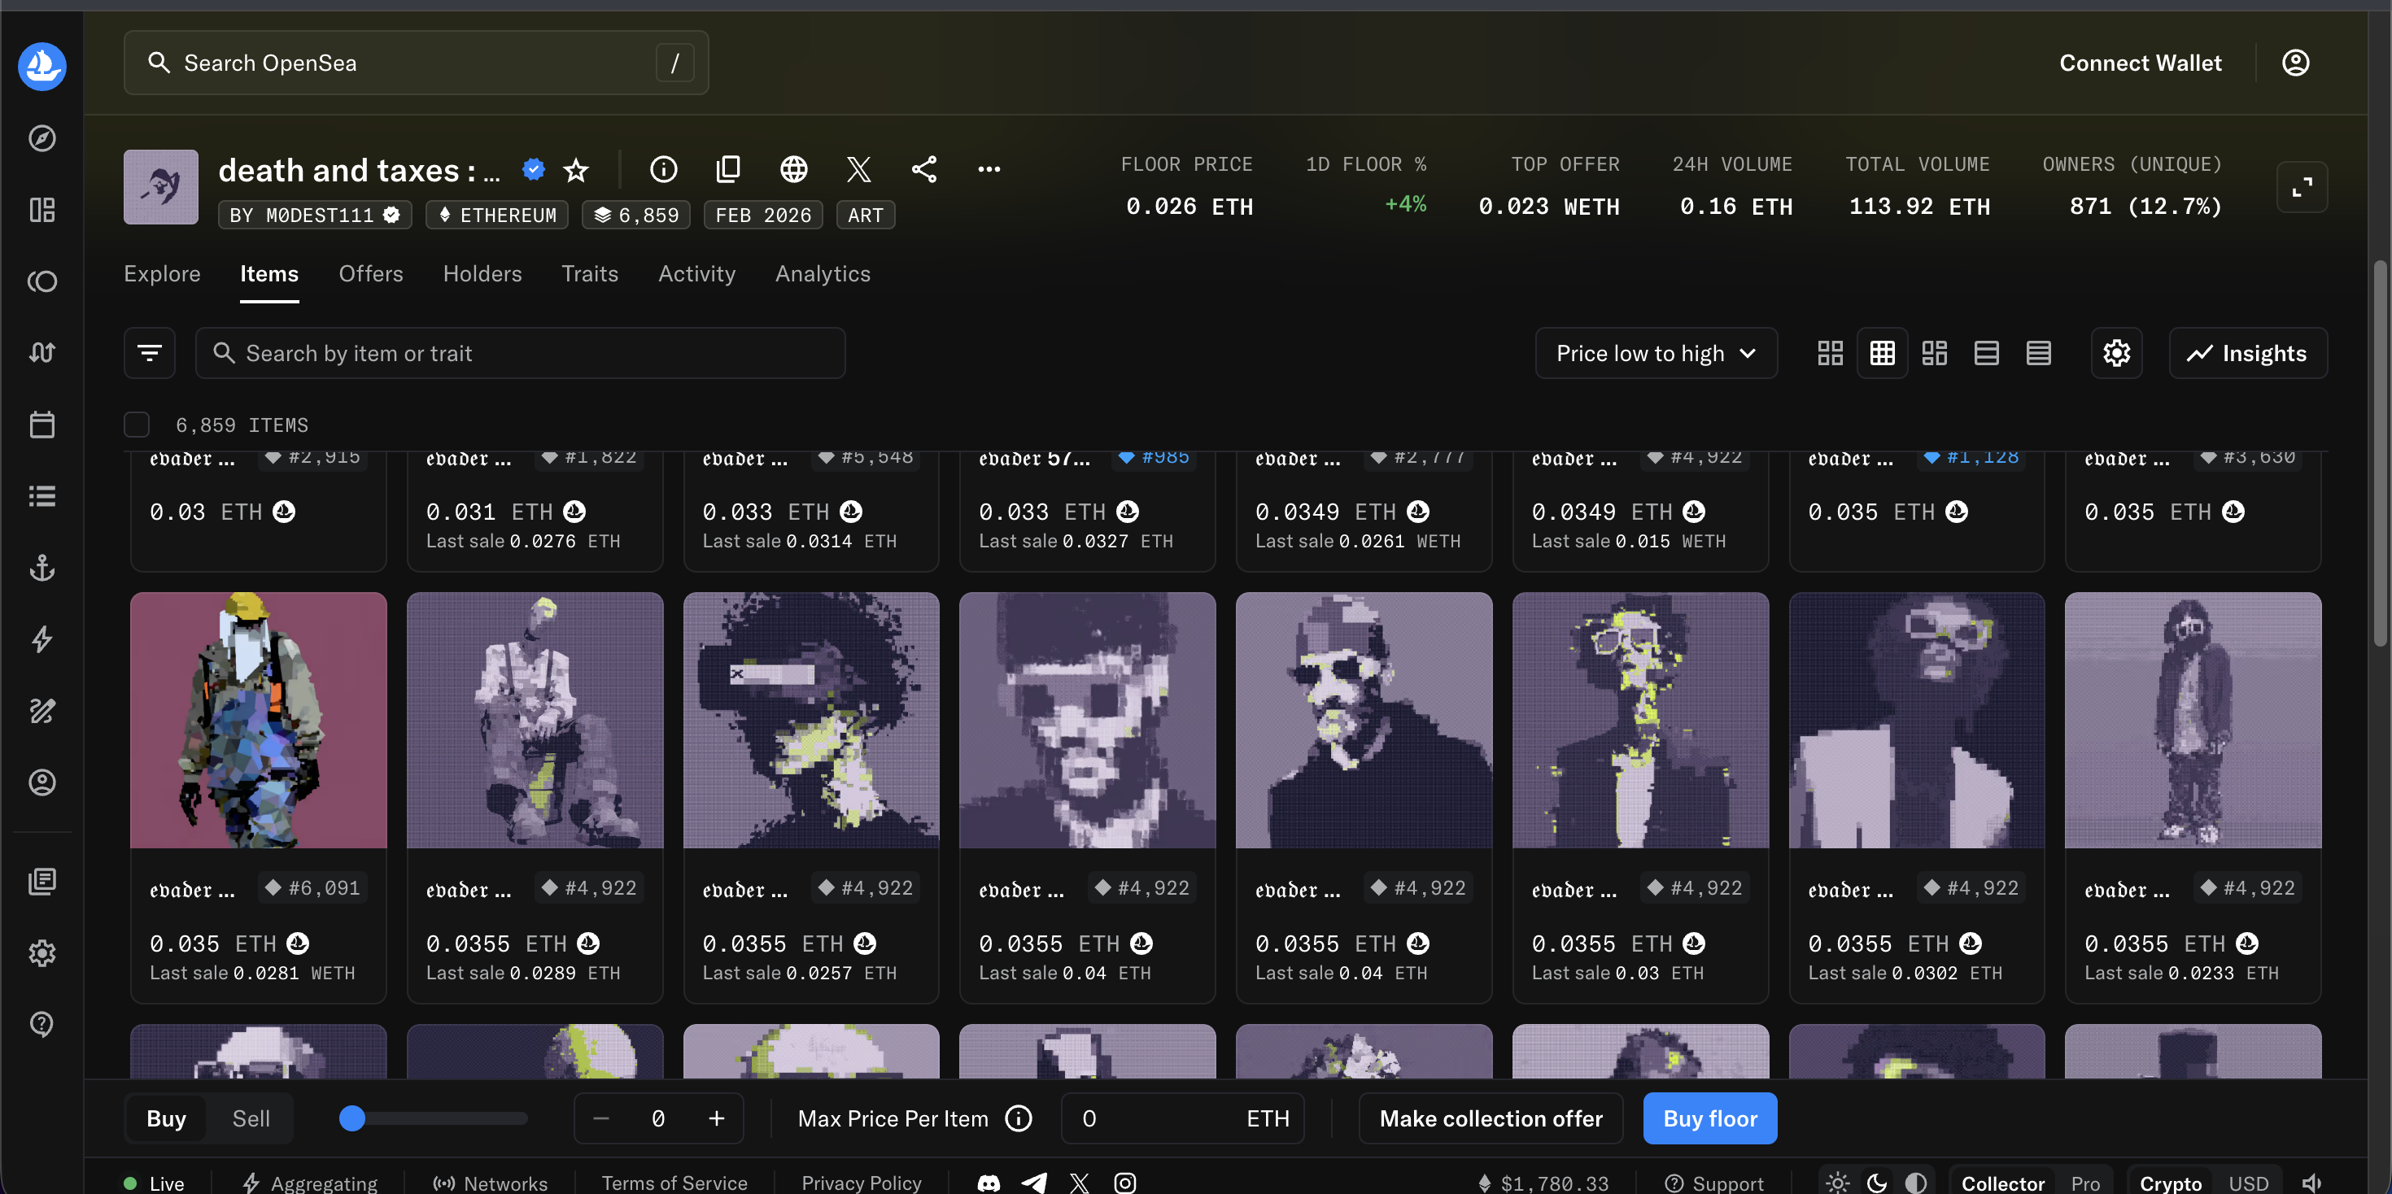Copy contract using the copy icon

728,169
